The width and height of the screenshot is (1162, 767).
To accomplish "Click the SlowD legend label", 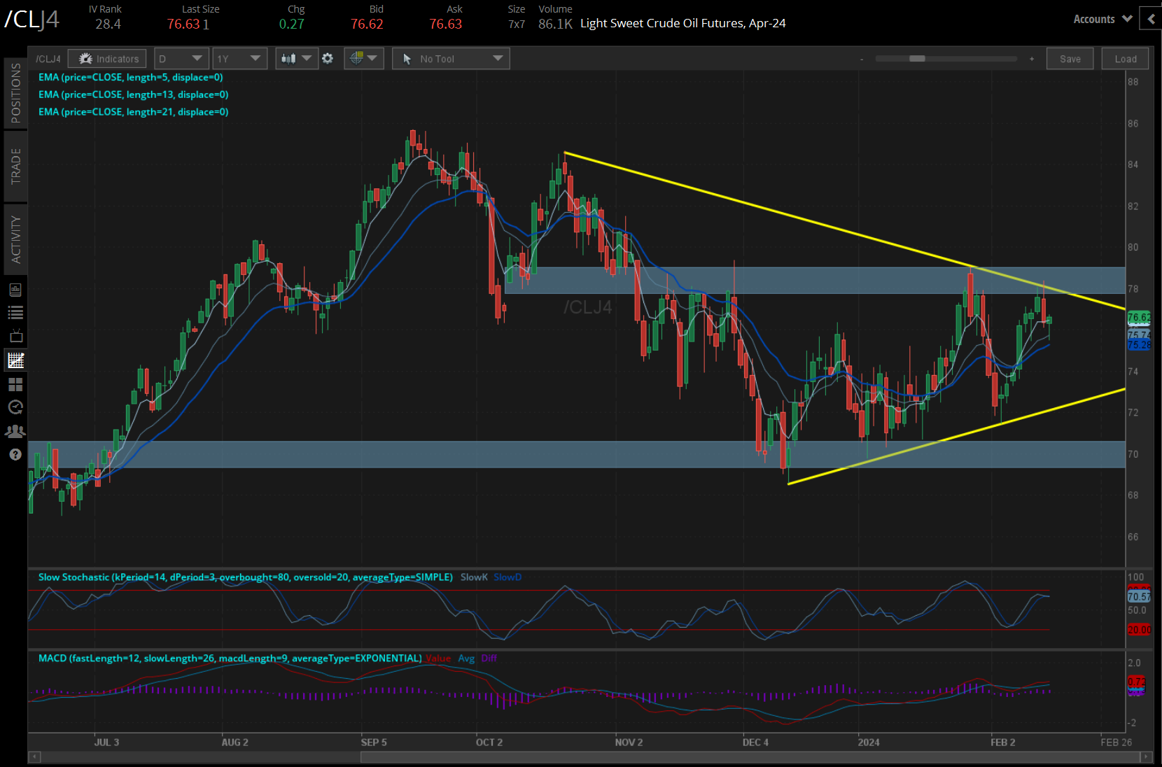I will pos(507,577).
